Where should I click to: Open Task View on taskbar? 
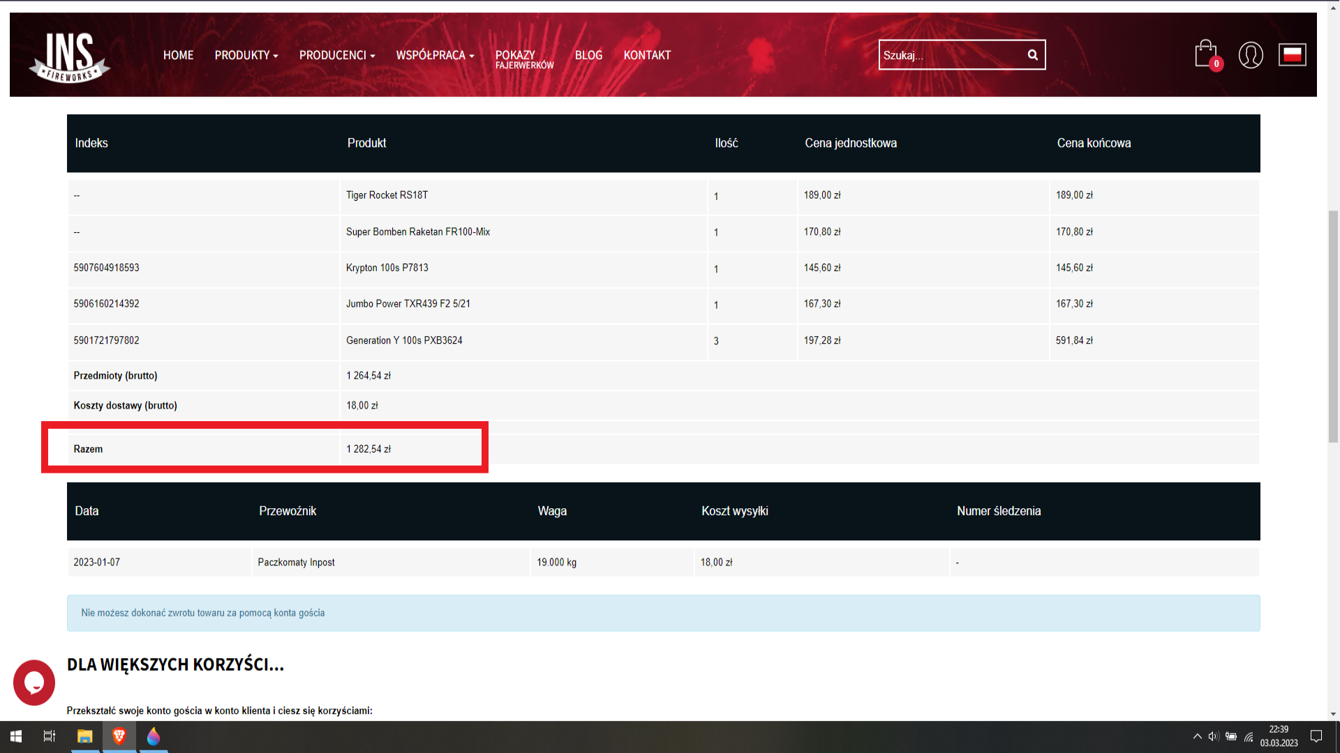pos(50,736)
